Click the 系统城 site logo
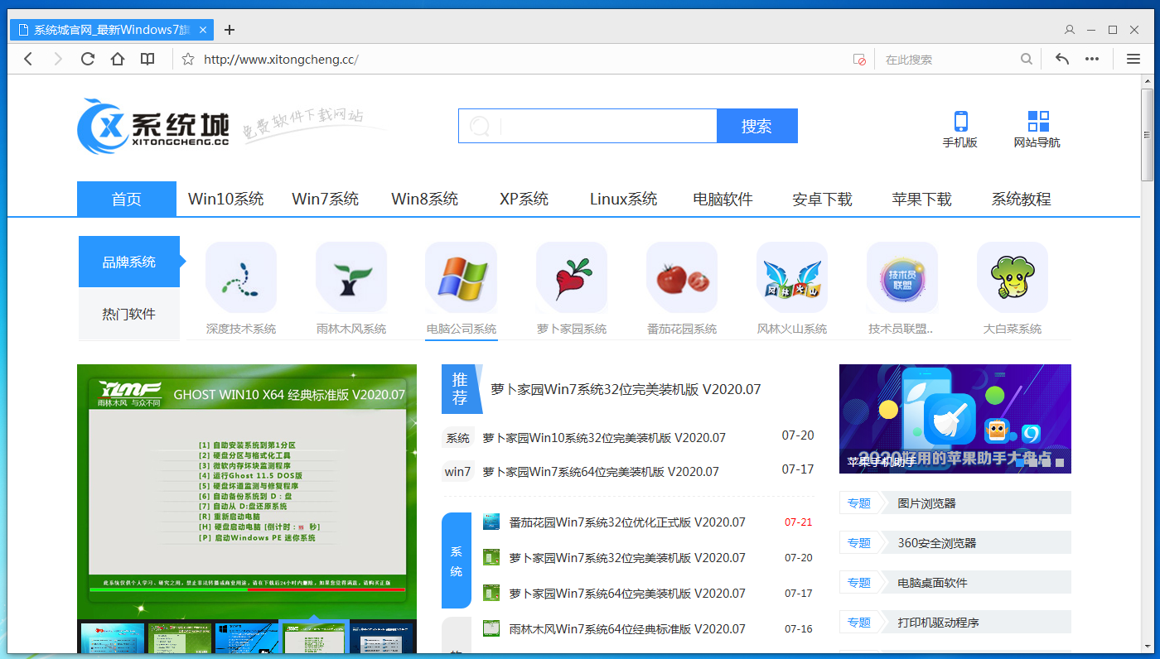 click(153, 126)
